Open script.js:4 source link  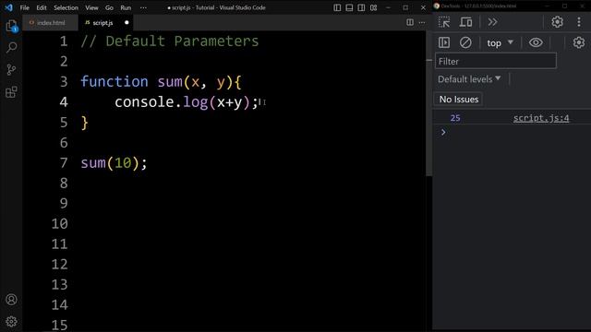tap(541, 118)
